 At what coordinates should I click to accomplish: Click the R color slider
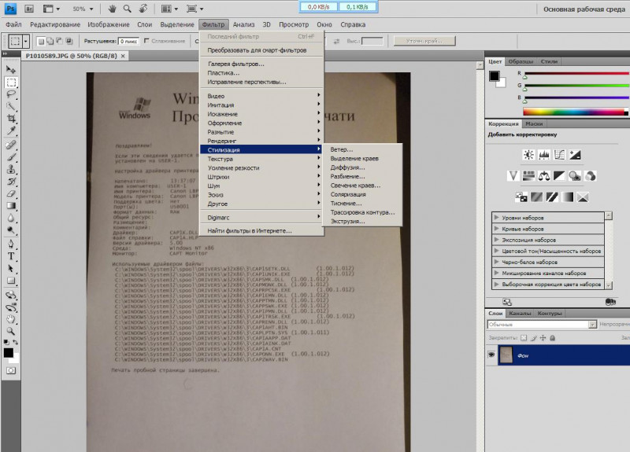pyautogui.click(x=576, y=73)
